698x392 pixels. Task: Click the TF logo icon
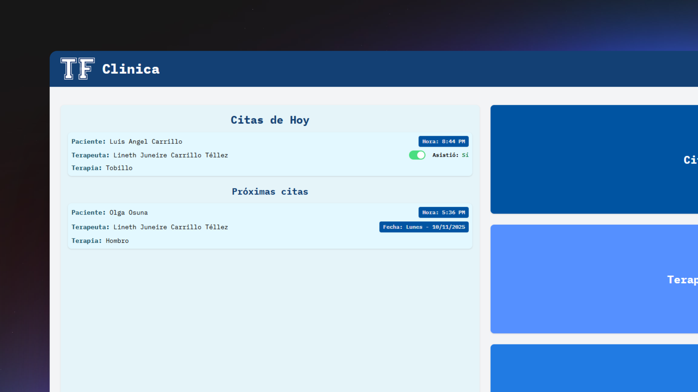(77, 69)
